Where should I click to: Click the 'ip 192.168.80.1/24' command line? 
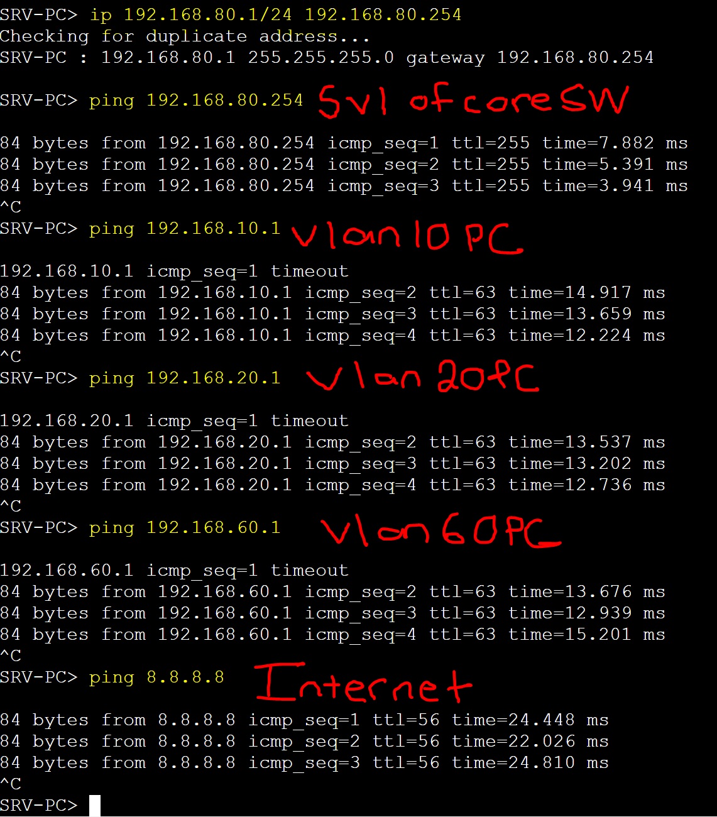[x=231, y=15]
